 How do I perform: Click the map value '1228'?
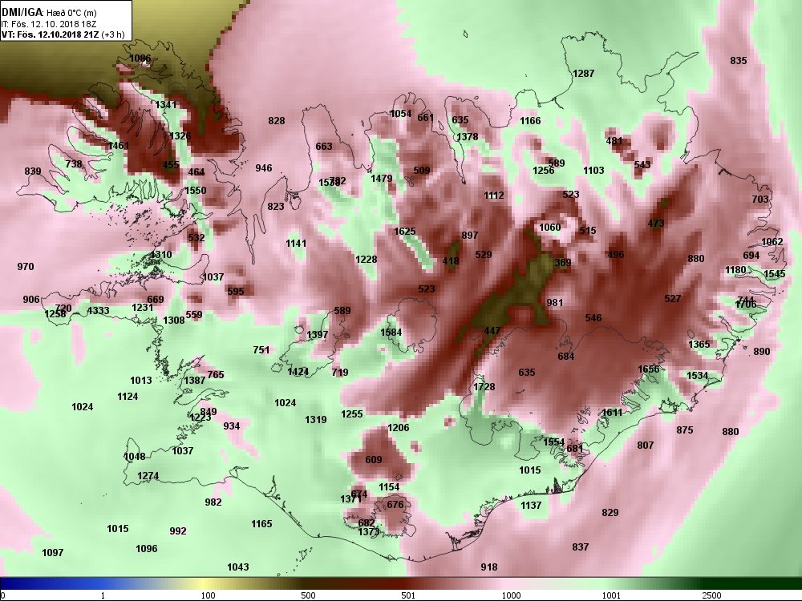click(x=367, y=260)
